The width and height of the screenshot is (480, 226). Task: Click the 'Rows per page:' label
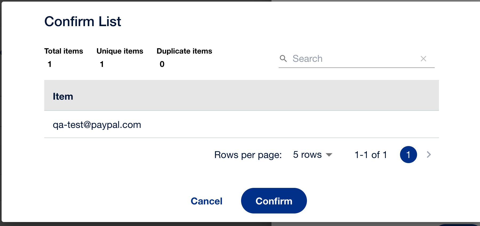click(x=248, y=155)
